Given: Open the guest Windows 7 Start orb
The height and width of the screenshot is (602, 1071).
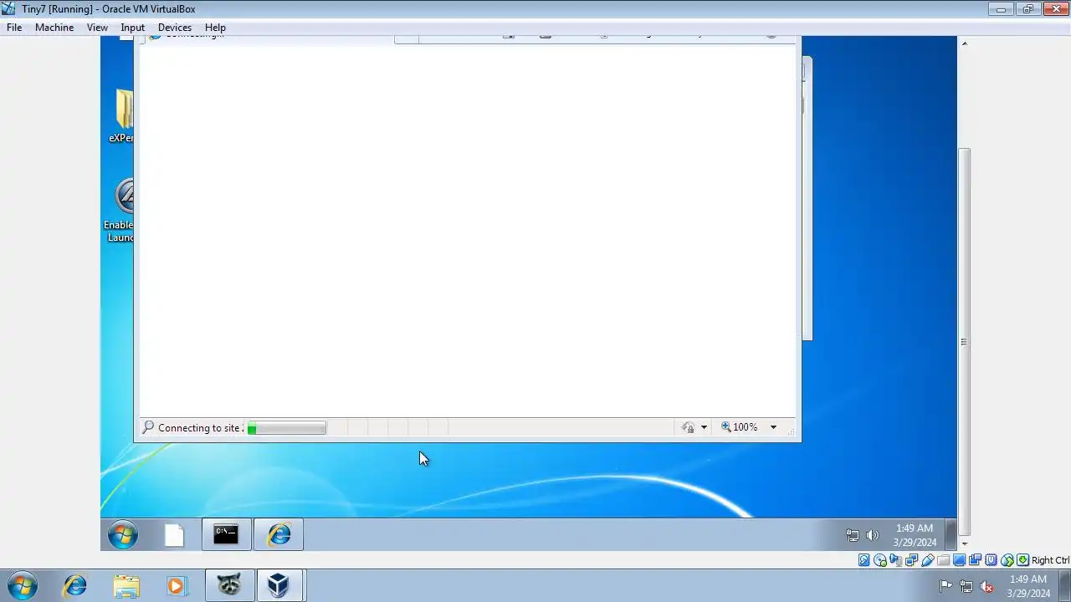Looking at the screenshot, I should [x=123, y=535].
